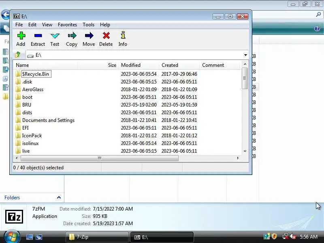This screenshot has height=243, width=324.
Task: Open the File menu
Action: [x=19, y=25]
